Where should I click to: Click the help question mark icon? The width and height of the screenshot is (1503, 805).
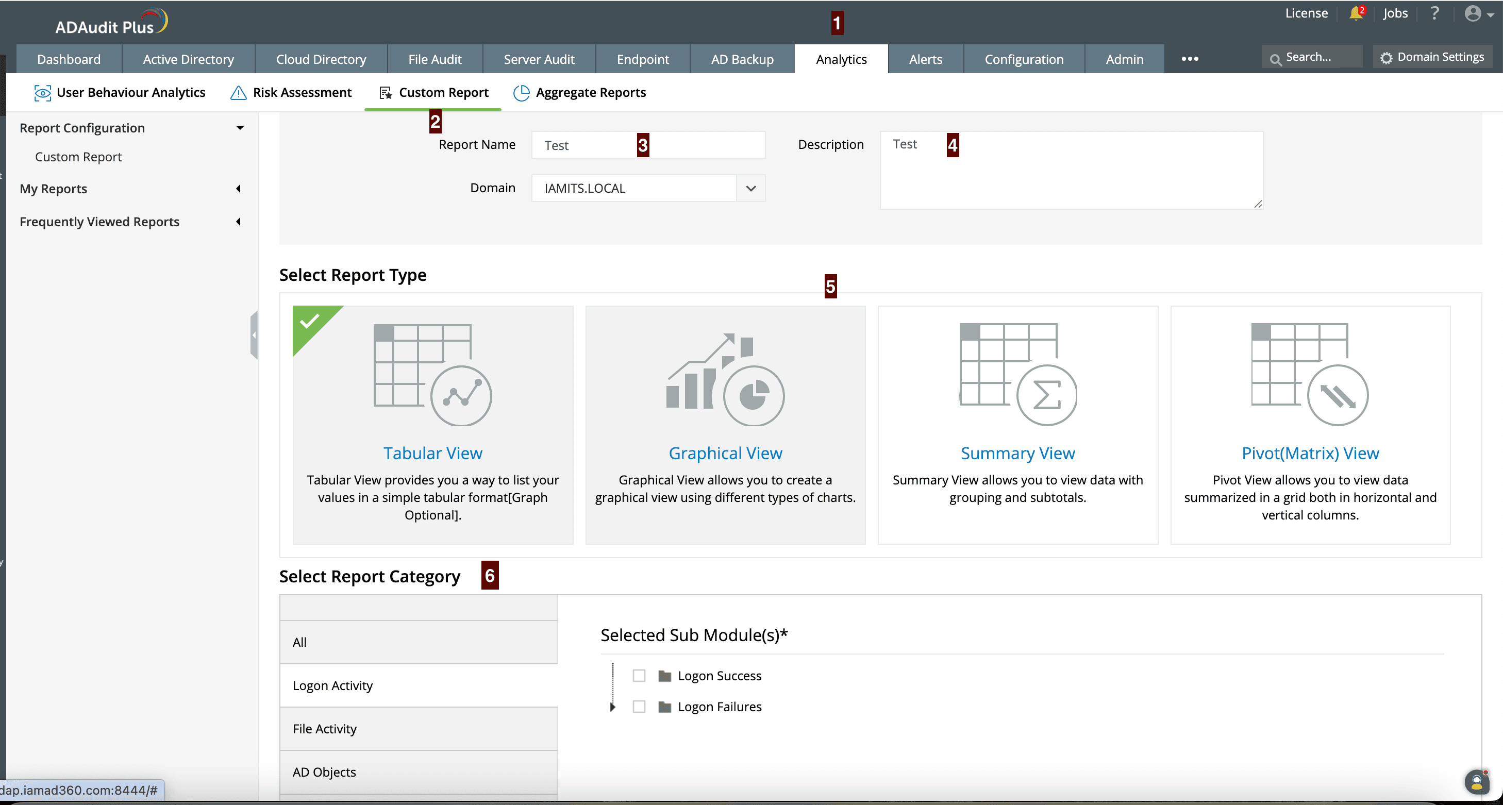point(1434,13)
